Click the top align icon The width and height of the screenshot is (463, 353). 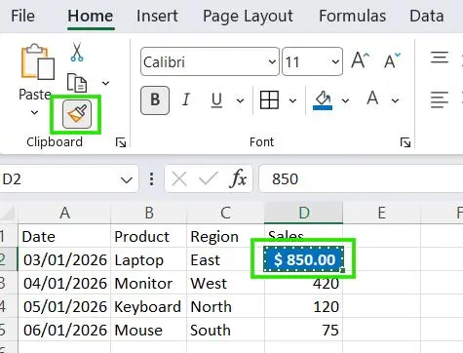(440, 58)
